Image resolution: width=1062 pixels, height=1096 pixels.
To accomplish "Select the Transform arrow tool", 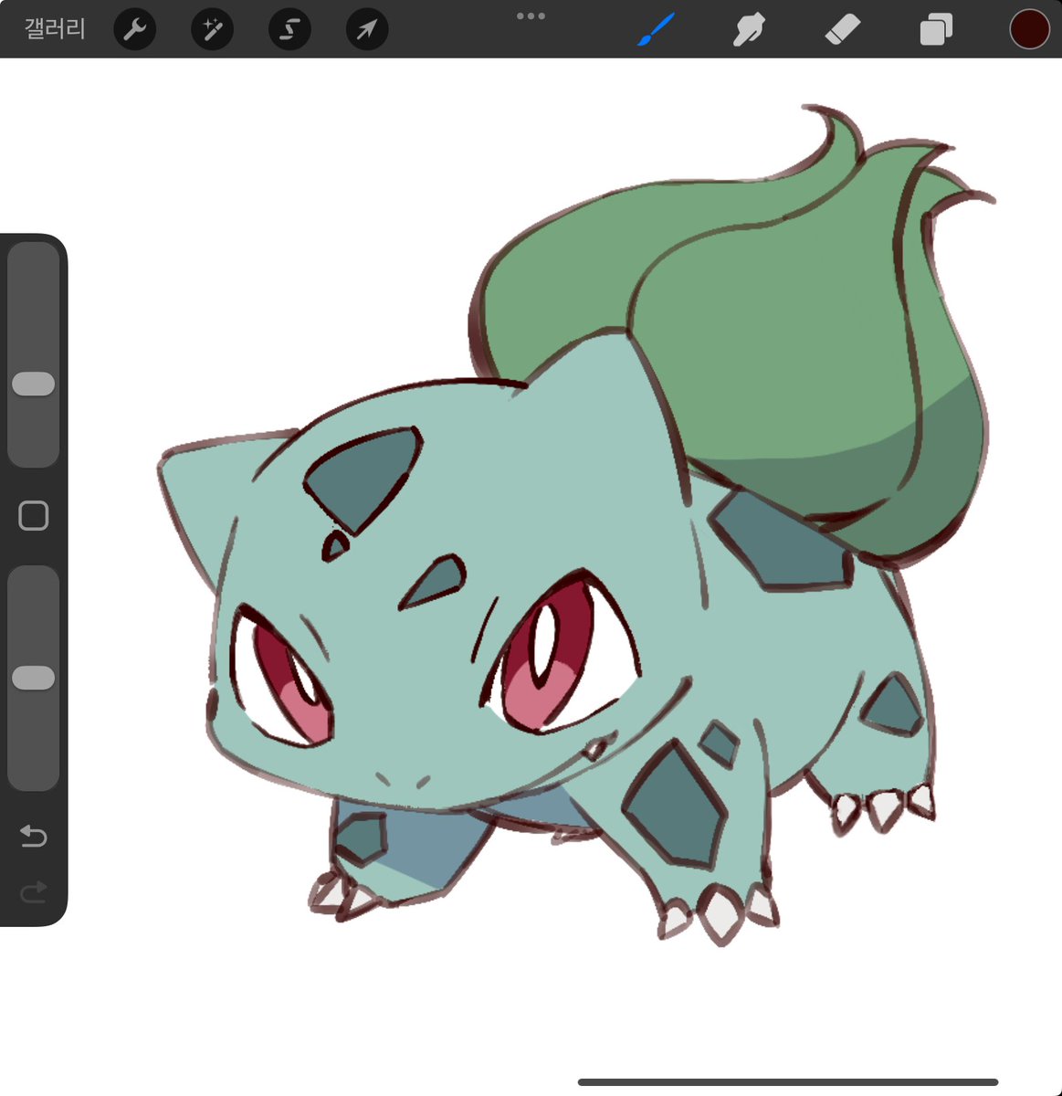I will point(367,30).
